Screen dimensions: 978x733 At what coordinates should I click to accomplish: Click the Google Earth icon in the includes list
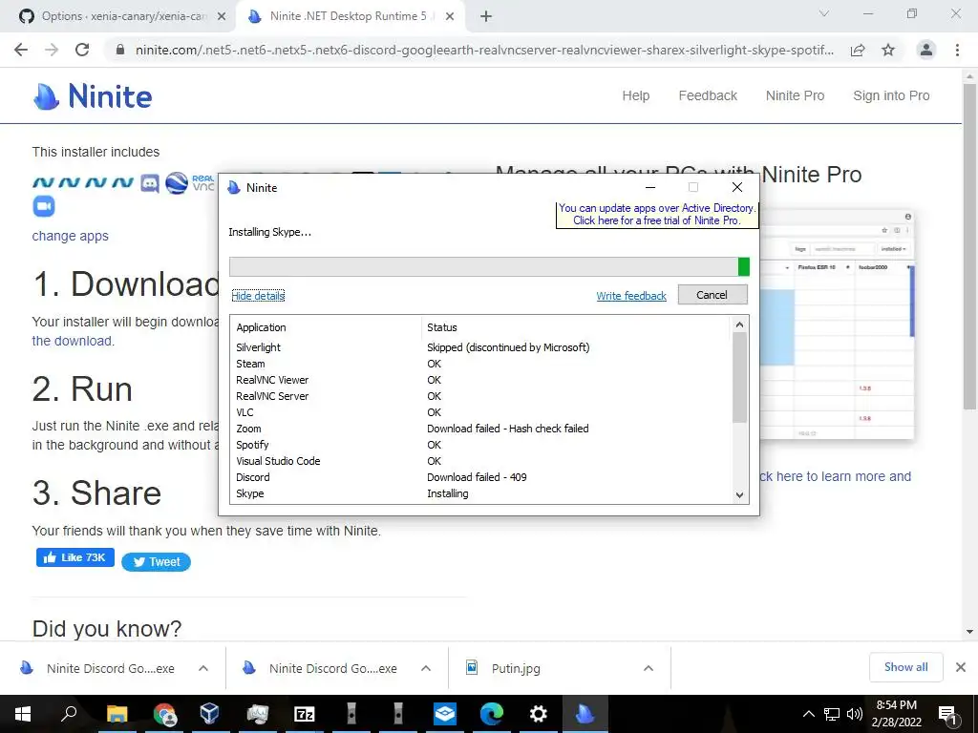tap(177, 183)
